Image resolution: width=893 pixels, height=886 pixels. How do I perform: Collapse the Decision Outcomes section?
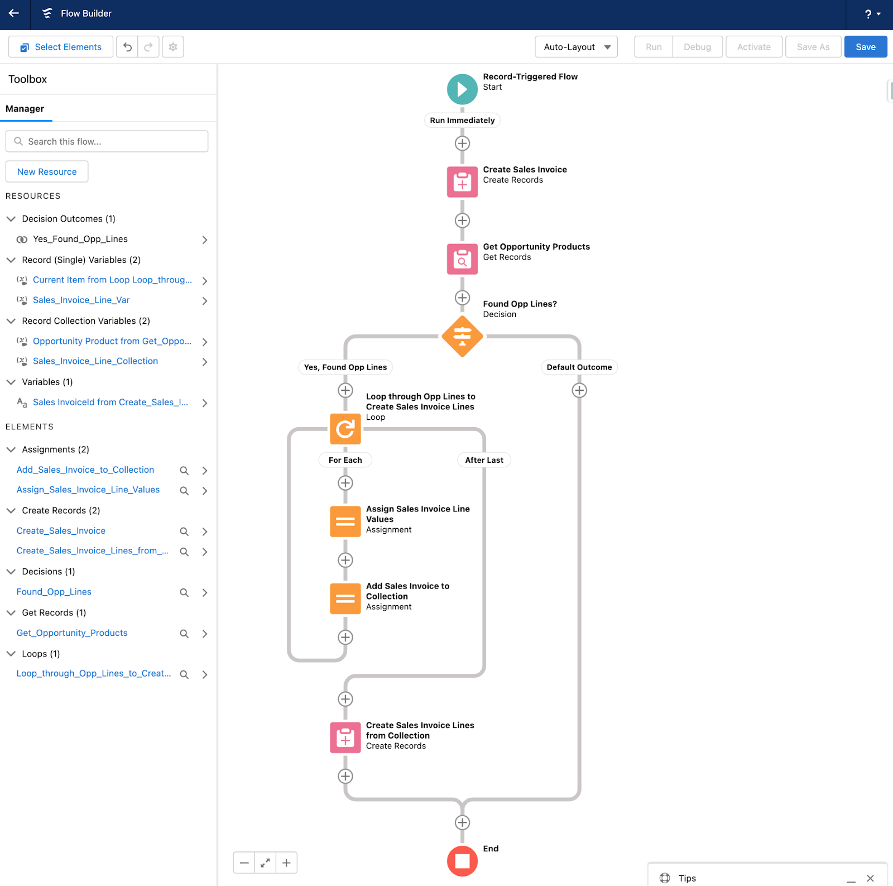click(x=11, y=218)
